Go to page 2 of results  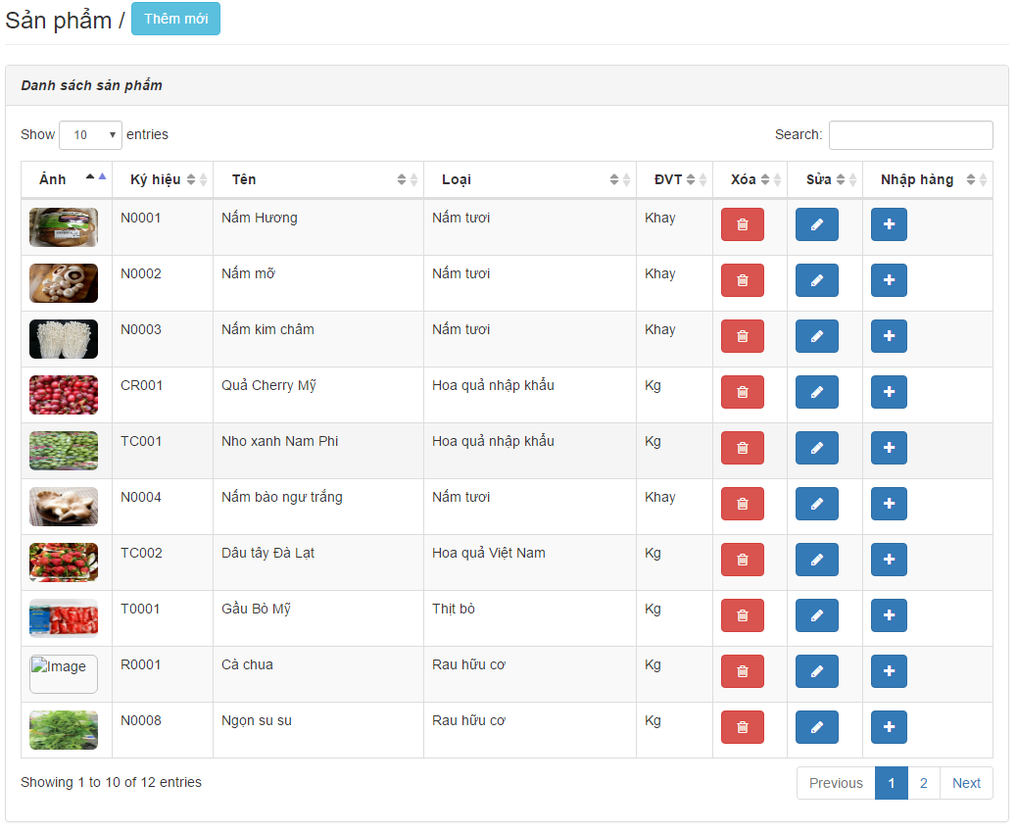923,783
